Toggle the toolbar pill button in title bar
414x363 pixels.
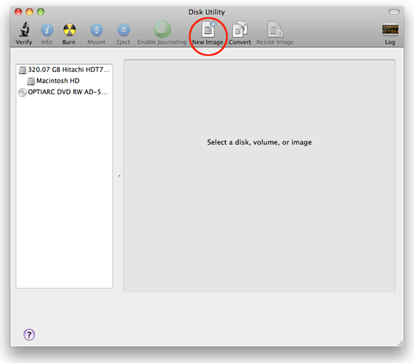pyautogui.click(x=394, y=11)
